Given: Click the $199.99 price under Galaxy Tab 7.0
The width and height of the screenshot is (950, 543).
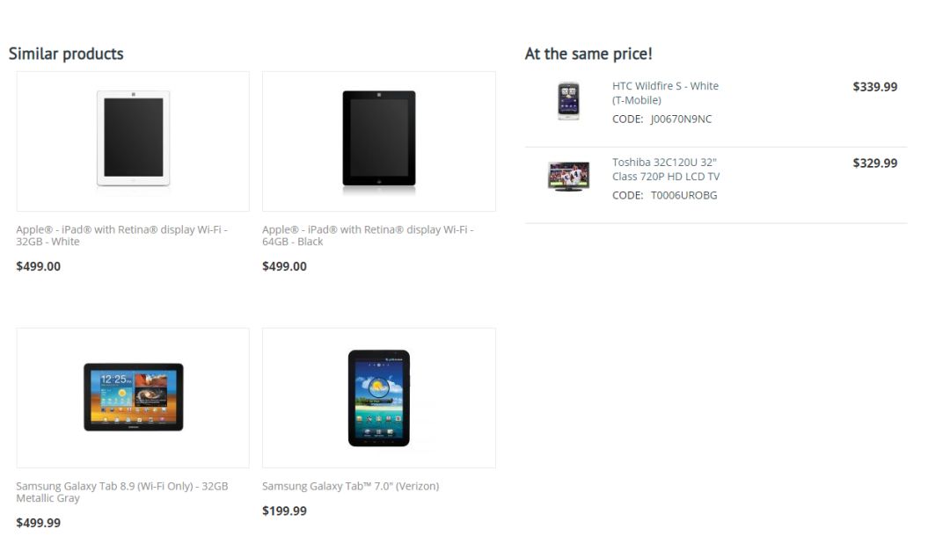Looking at the screenshot, I should click(x=284, y=510).
